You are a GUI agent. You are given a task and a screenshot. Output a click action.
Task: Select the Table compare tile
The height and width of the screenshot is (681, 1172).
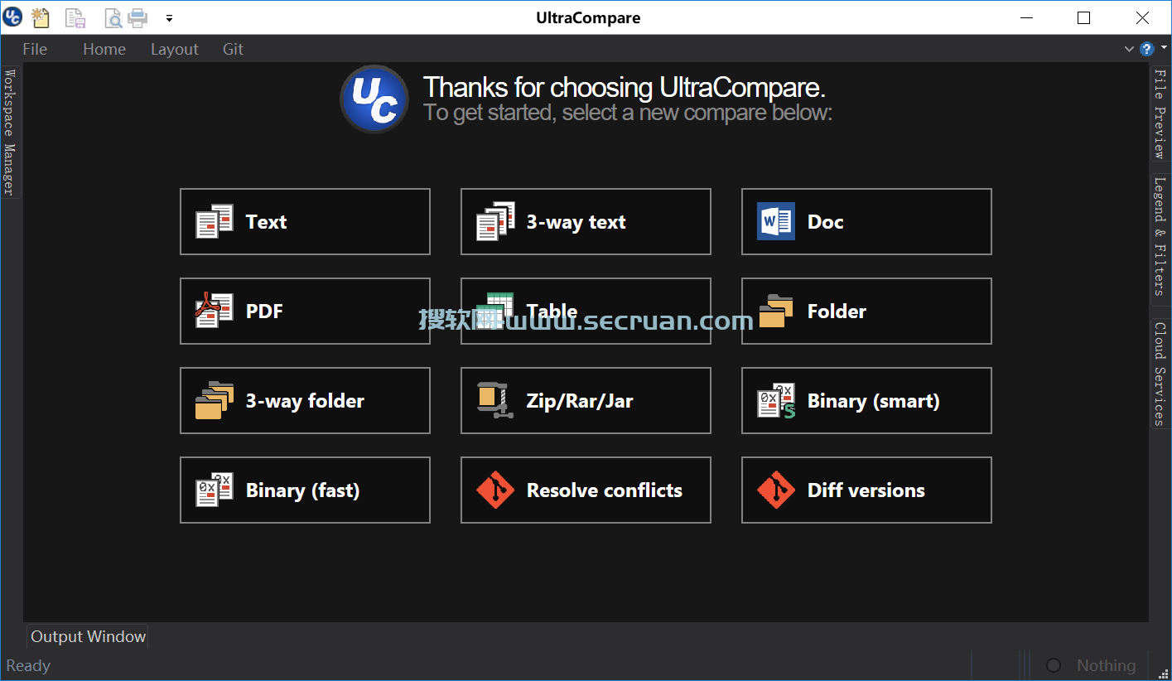pyautogui.click(x=586, y=311)
